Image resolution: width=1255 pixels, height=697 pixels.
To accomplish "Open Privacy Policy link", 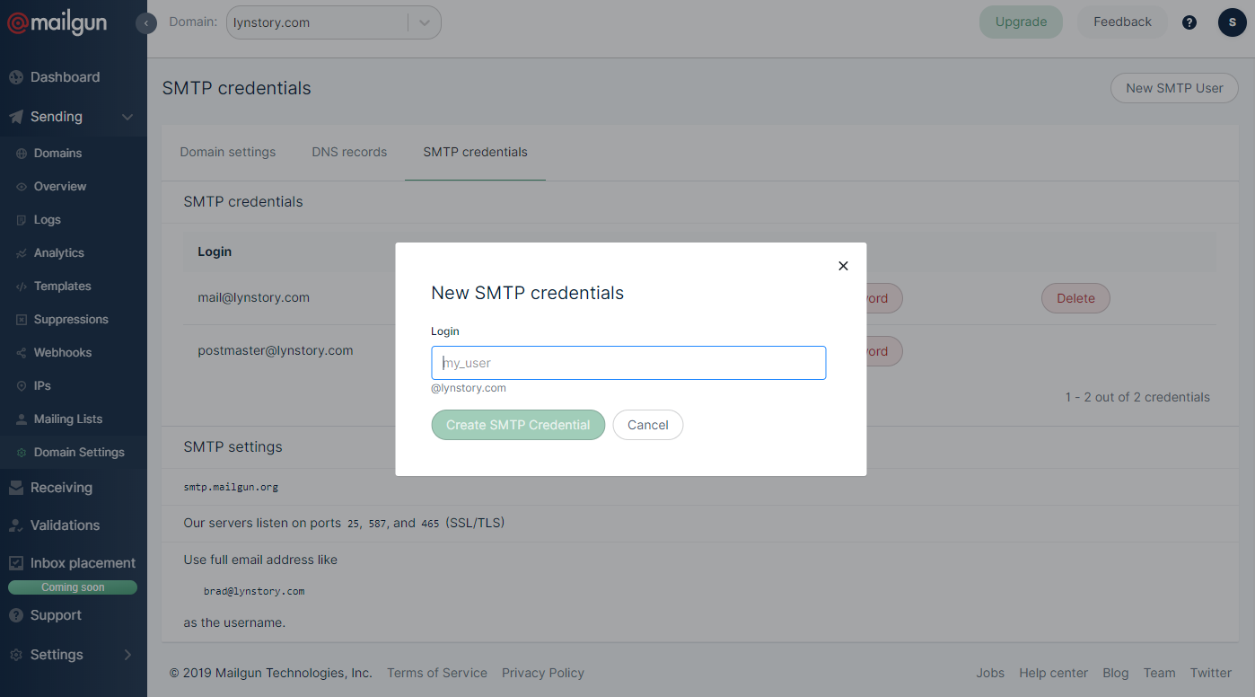I will coord(543,673).
